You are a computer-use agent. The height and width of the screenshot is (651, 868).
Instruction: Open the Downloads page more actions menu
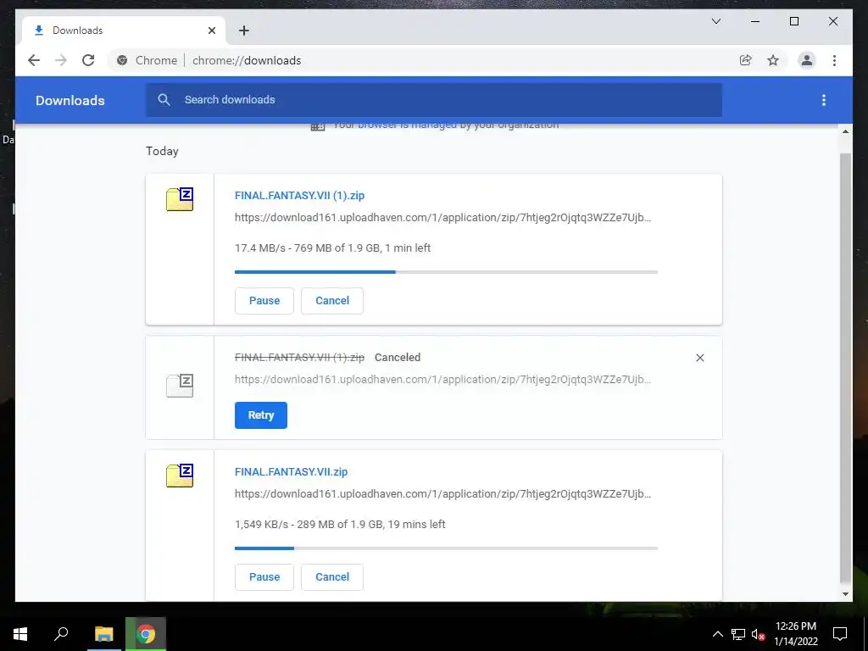coord(824,100)
